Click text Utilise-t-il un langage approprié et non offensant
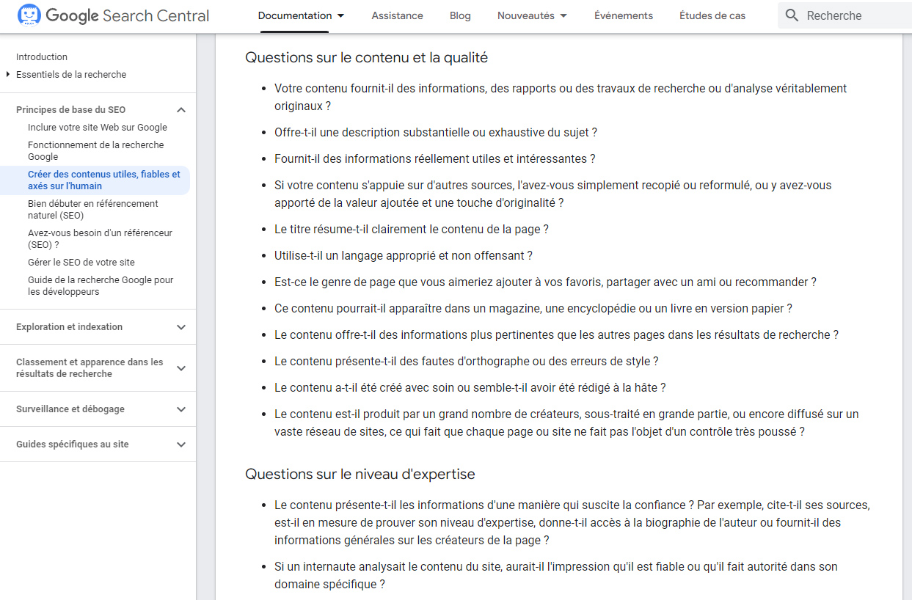912x600 pixels. [404, 255]
